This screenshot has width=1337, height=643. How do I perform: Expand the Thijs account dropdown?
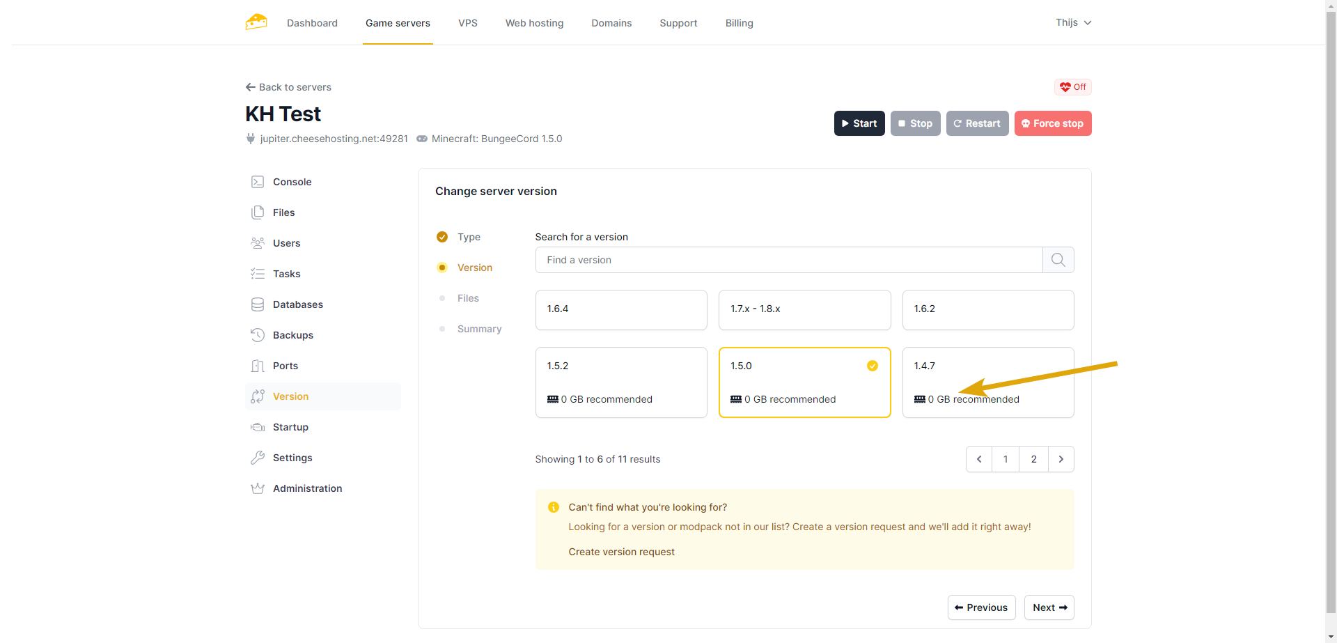tap(1072, 22)
